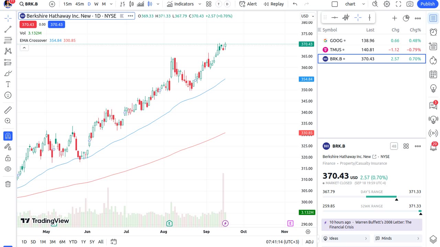Open the patterns drawing tools
This screenshot has height=247, width=440.
[8, 51]
